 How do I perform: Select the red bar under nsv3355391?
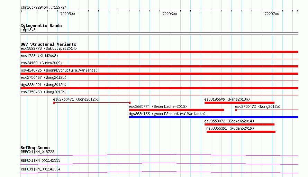coord(241,132)
